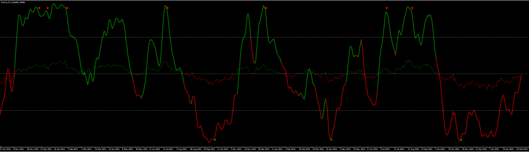The width and height of the screenshot is (529, 152).
Task: Select the red signal dot near 18 Dec 2023
Action: click(266, 8)
